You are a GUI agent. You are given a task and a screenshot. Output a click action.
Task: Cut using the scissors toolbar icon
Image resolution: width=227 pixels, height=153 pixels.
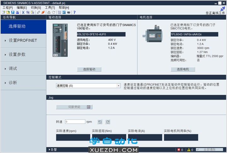pos(23,12)
